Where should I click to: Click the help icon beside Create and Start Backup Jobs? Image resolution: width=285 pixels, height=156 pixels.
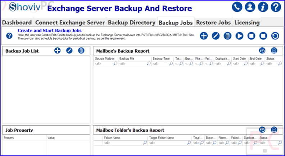point(9,36)
